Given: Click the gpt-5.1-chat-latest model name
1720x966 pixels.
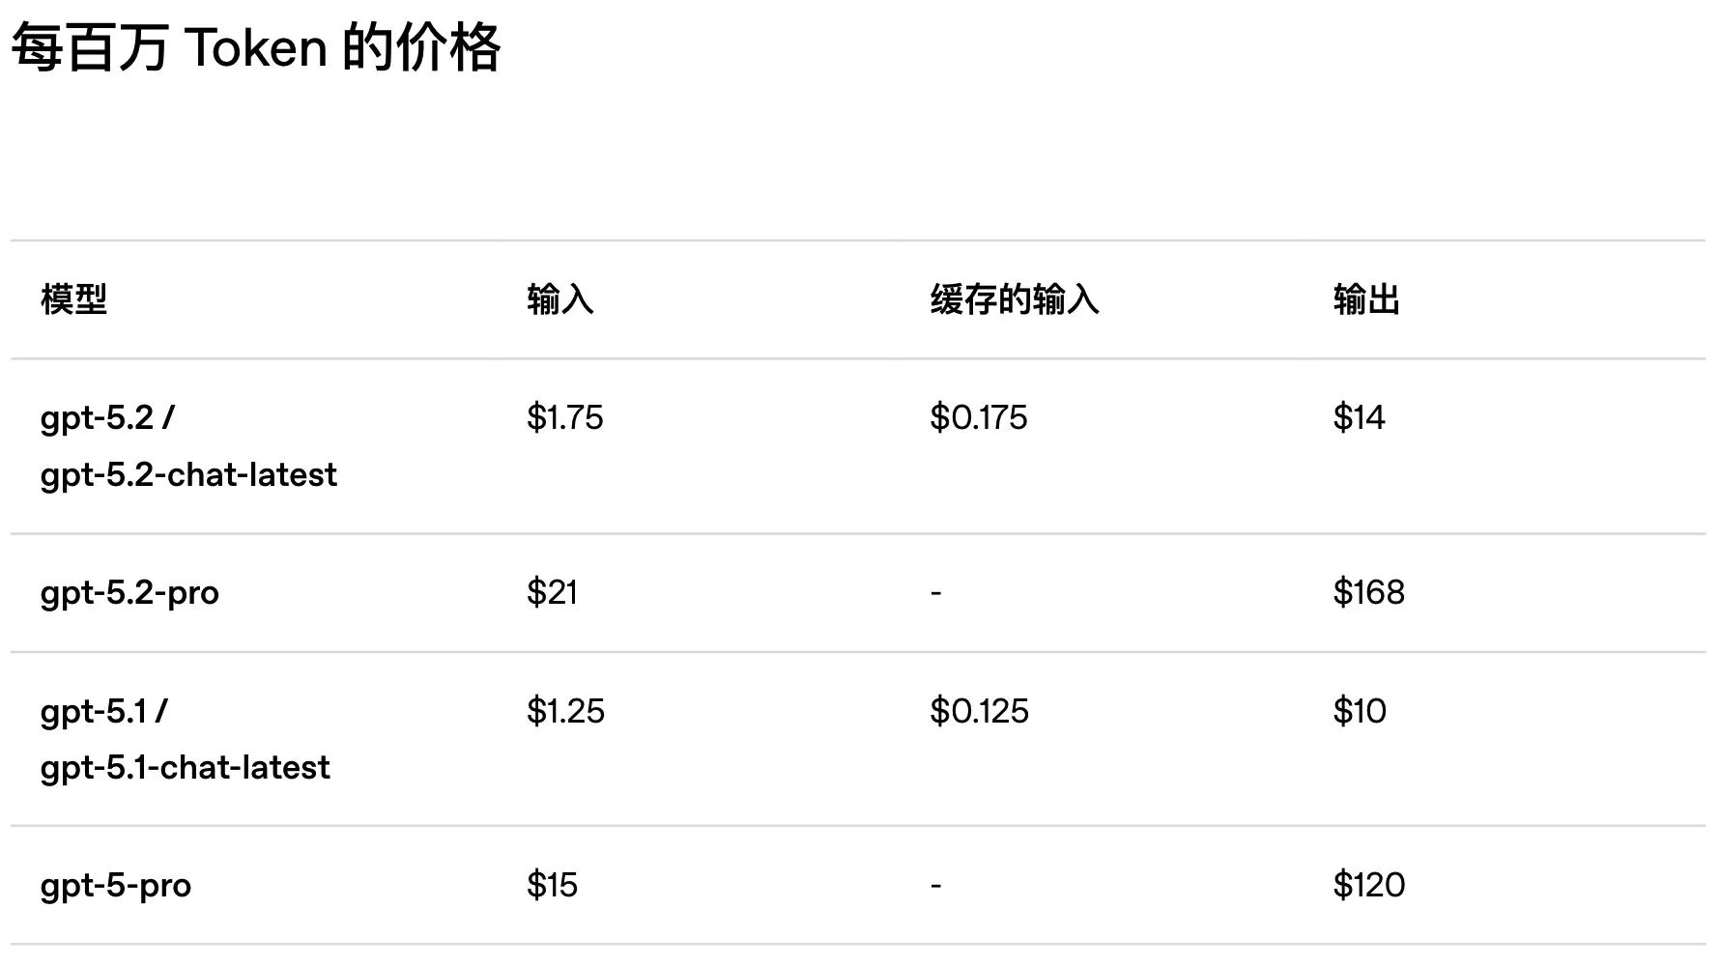Looking at the screenshot, I should pyautogui.click(x=185, y=767).
